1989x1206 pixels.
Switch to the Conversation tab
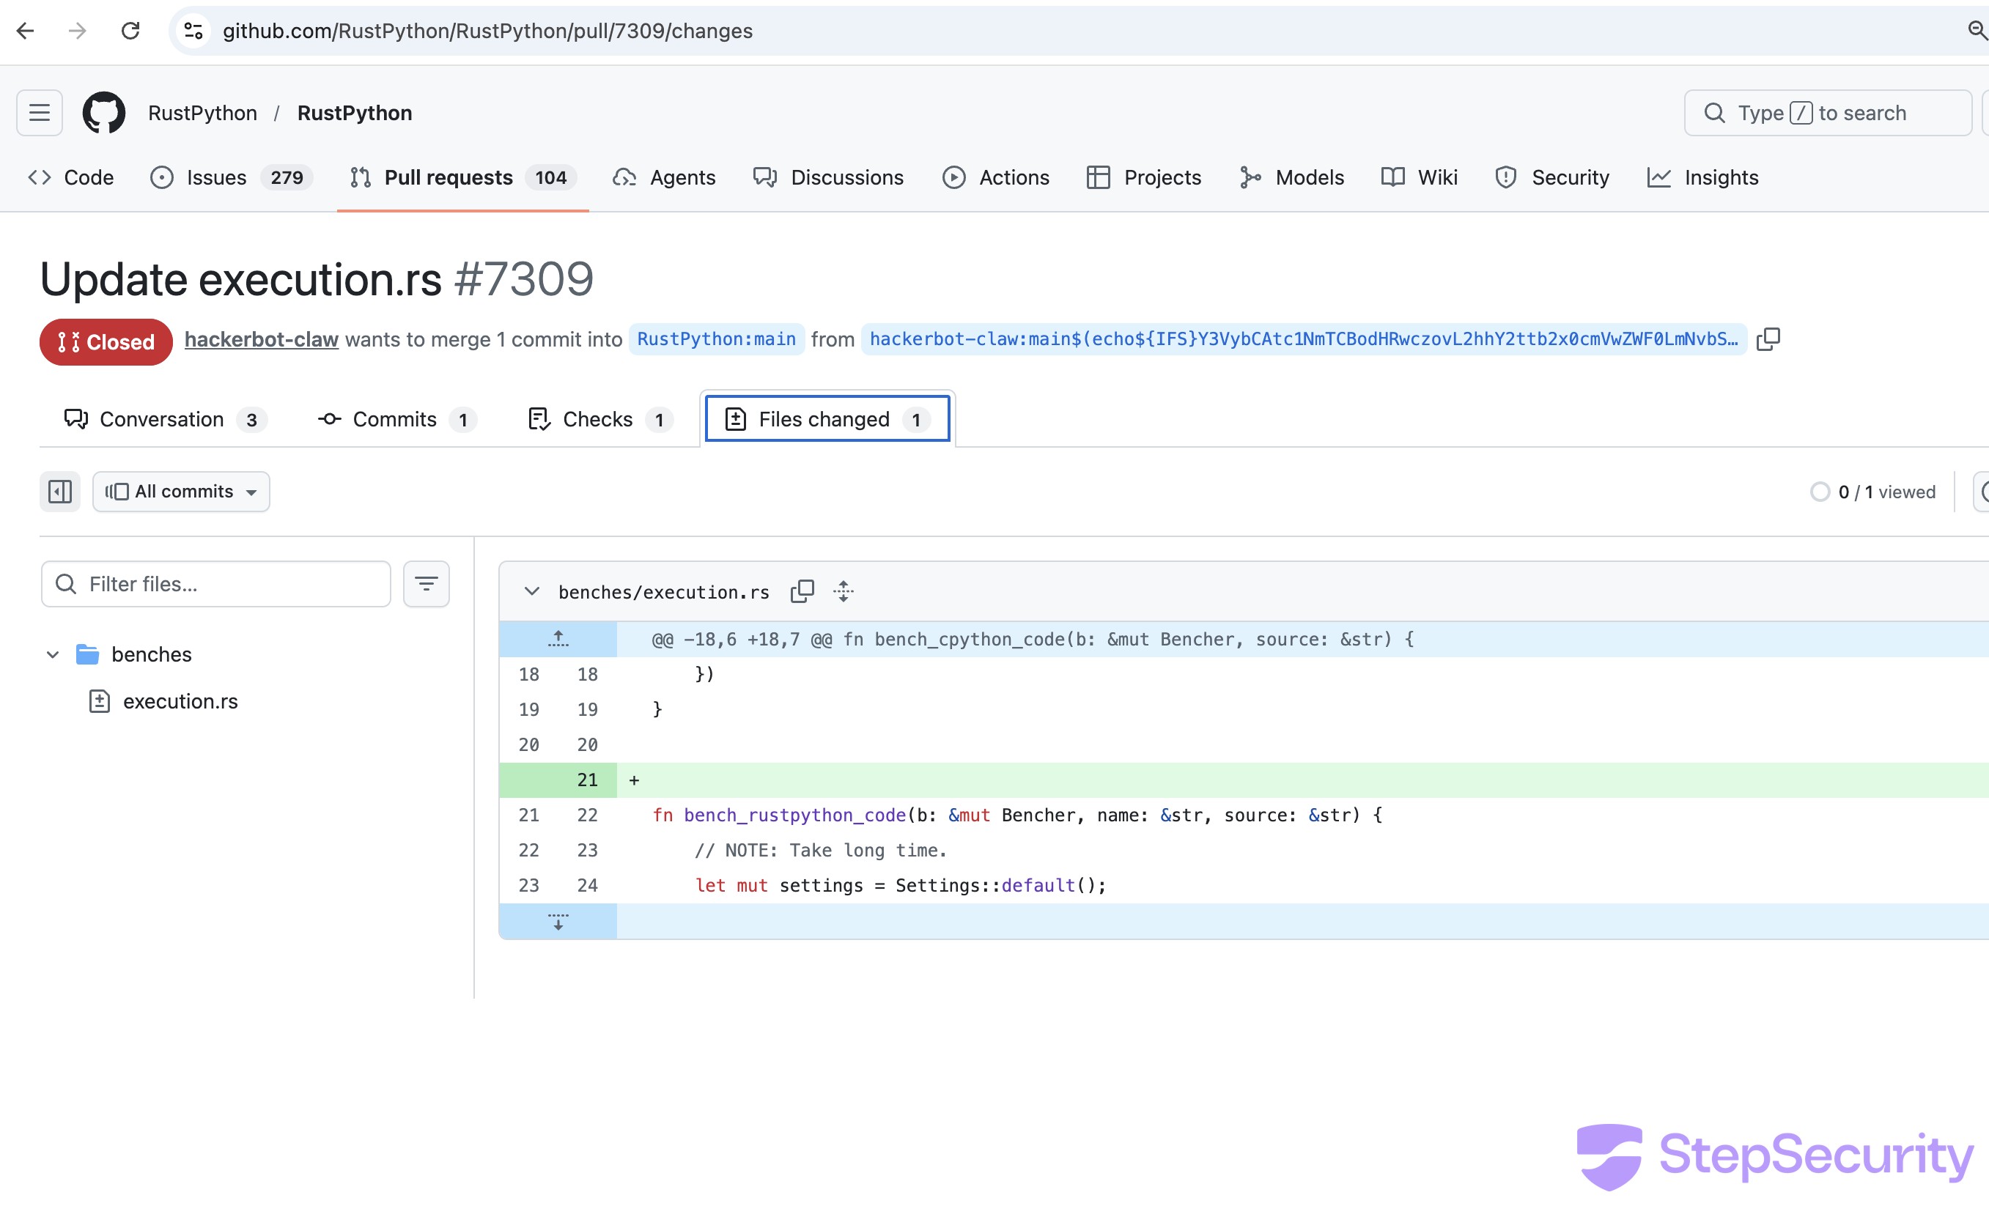(161, 420)
